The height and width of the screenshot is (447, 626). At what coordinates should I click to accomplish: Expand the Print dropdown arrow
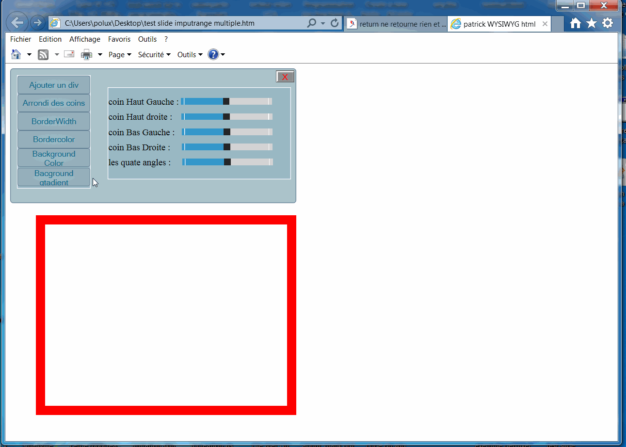(x=100, y=55)
